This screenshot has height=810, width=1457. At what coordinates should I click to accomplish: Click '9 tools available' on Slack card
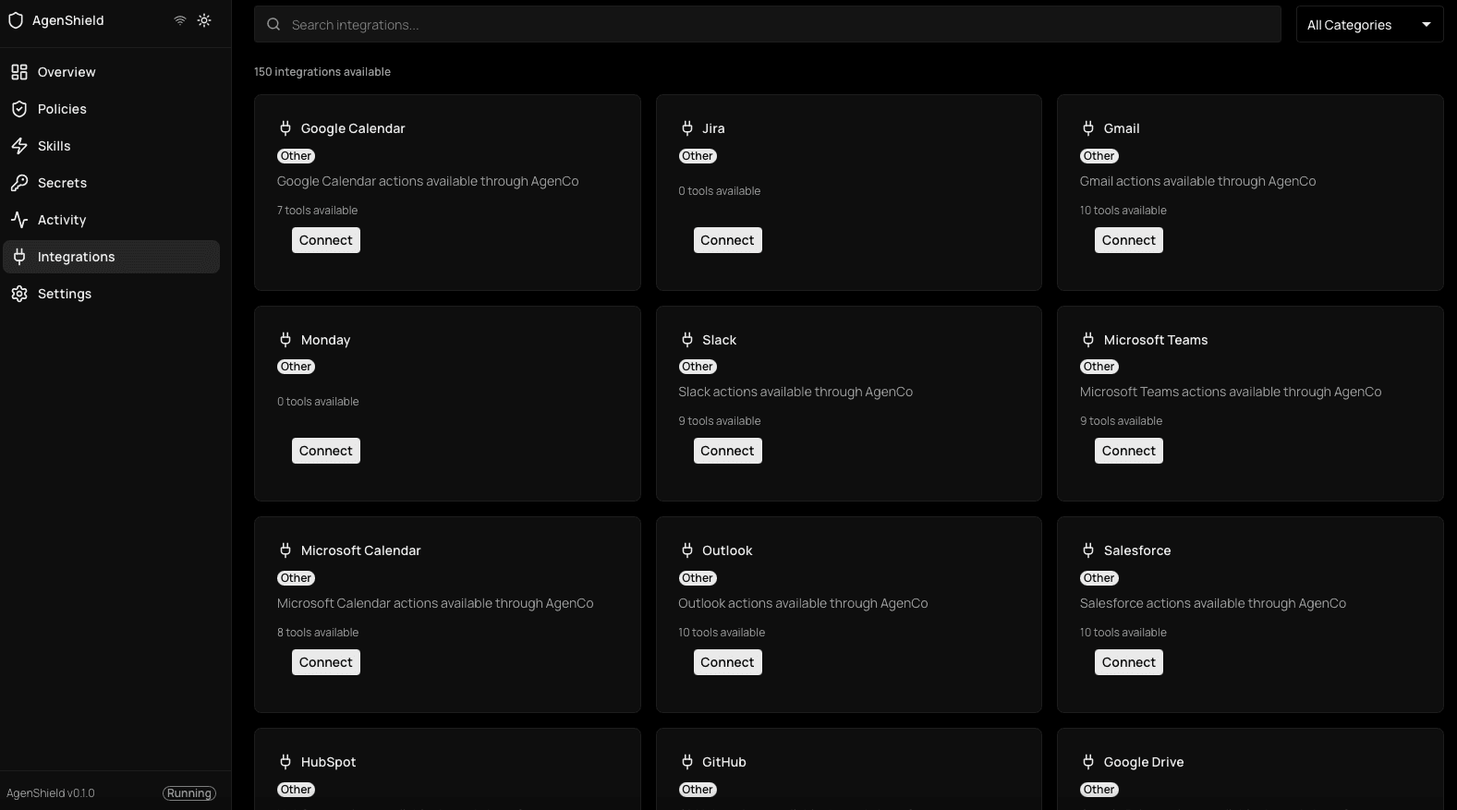(720, 421)
